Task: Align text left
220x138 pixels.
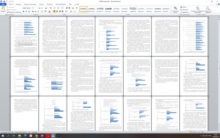Action: click(54, 11)
